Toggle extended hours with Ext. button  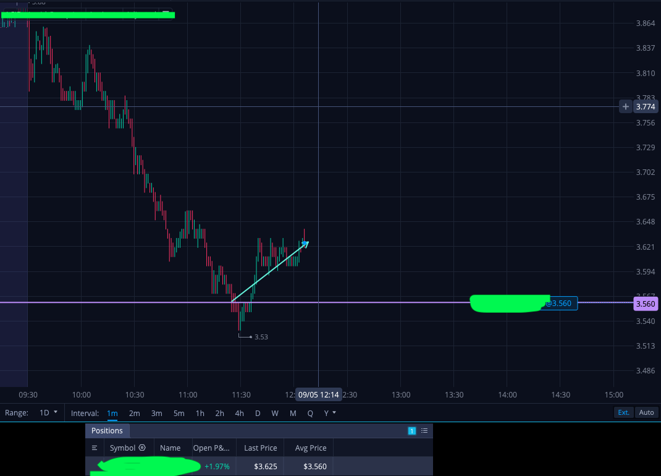pyautogui.click(x=623, y=413)
